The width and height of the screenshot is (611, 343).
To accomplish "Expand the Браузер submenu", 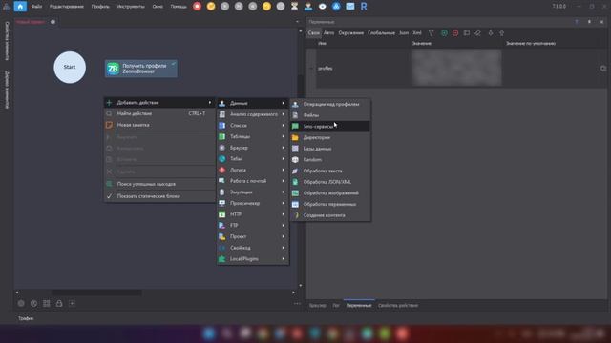I will point(253,148).
